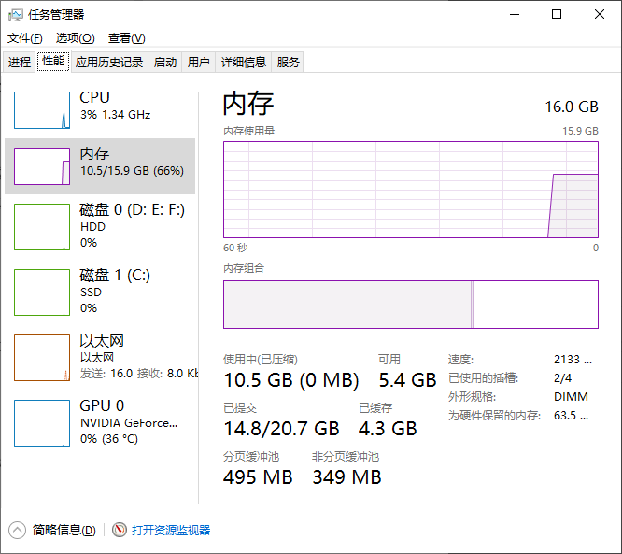
Task: Click the resource monitor icon
Action: pos(120,530)
